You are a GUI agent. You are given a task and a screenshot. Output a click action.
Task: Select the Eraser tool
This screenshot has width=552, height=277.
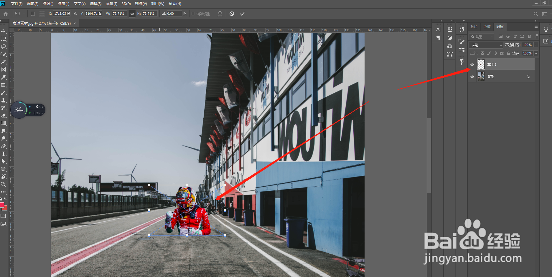pyautogui.click(x=4, y=115)
